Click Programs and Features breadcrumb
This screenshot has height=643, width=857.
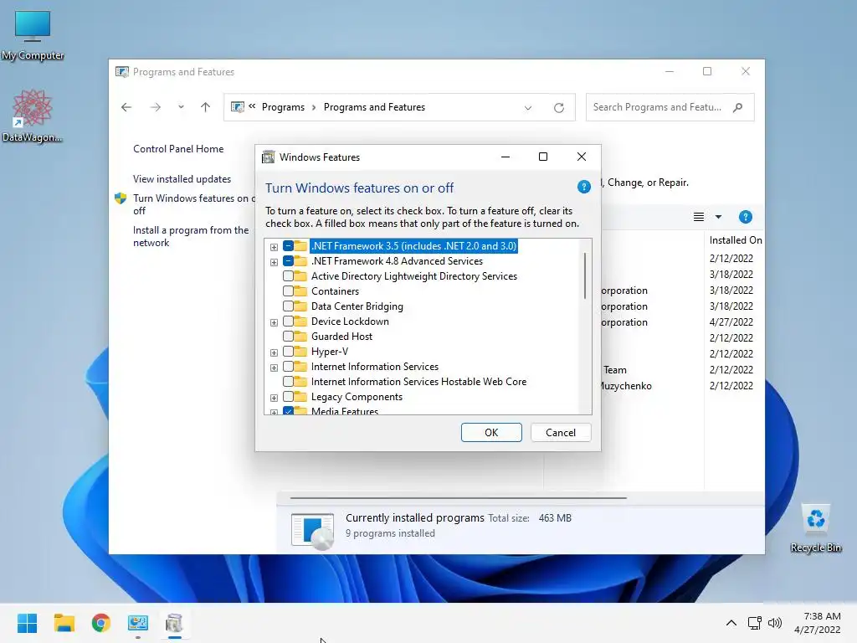374,107
